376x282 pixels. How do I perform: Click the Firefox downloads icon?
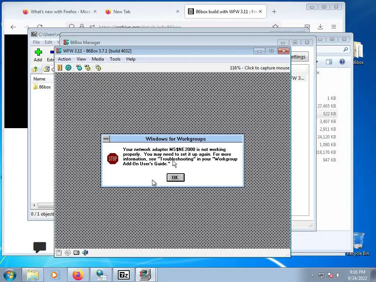coord(320,26)
